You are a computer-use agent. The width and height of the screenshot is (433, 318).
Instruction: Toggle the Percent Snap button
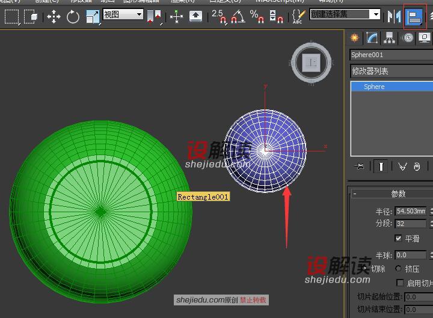pyautogui.click(x=257, y=17)
